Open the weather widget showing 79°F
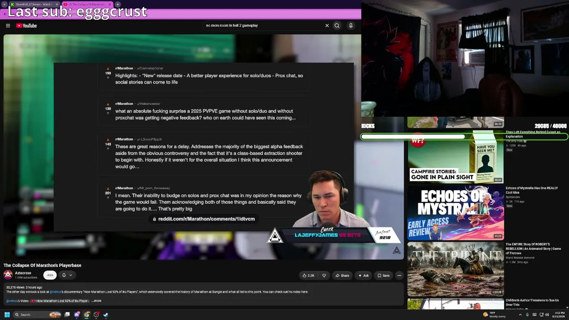 494,315
